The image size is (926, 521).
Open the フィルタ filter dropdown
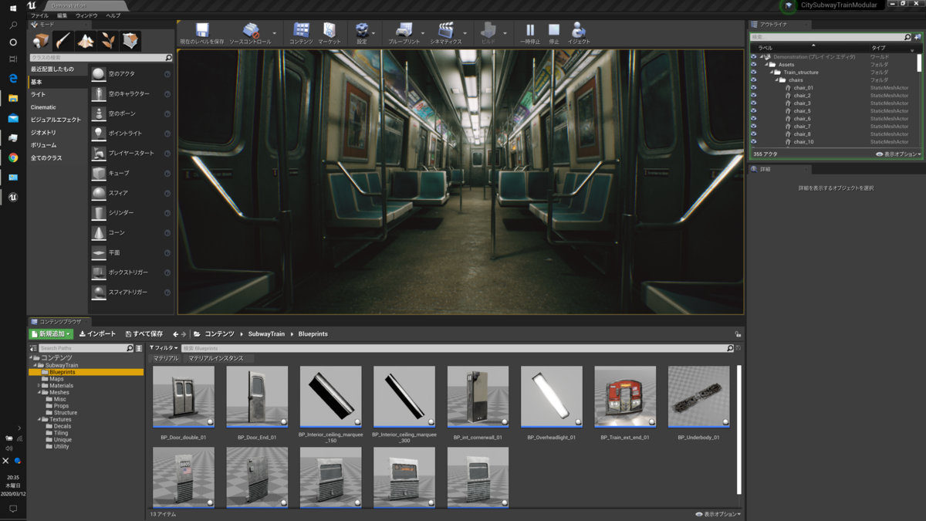pos(164,348)
